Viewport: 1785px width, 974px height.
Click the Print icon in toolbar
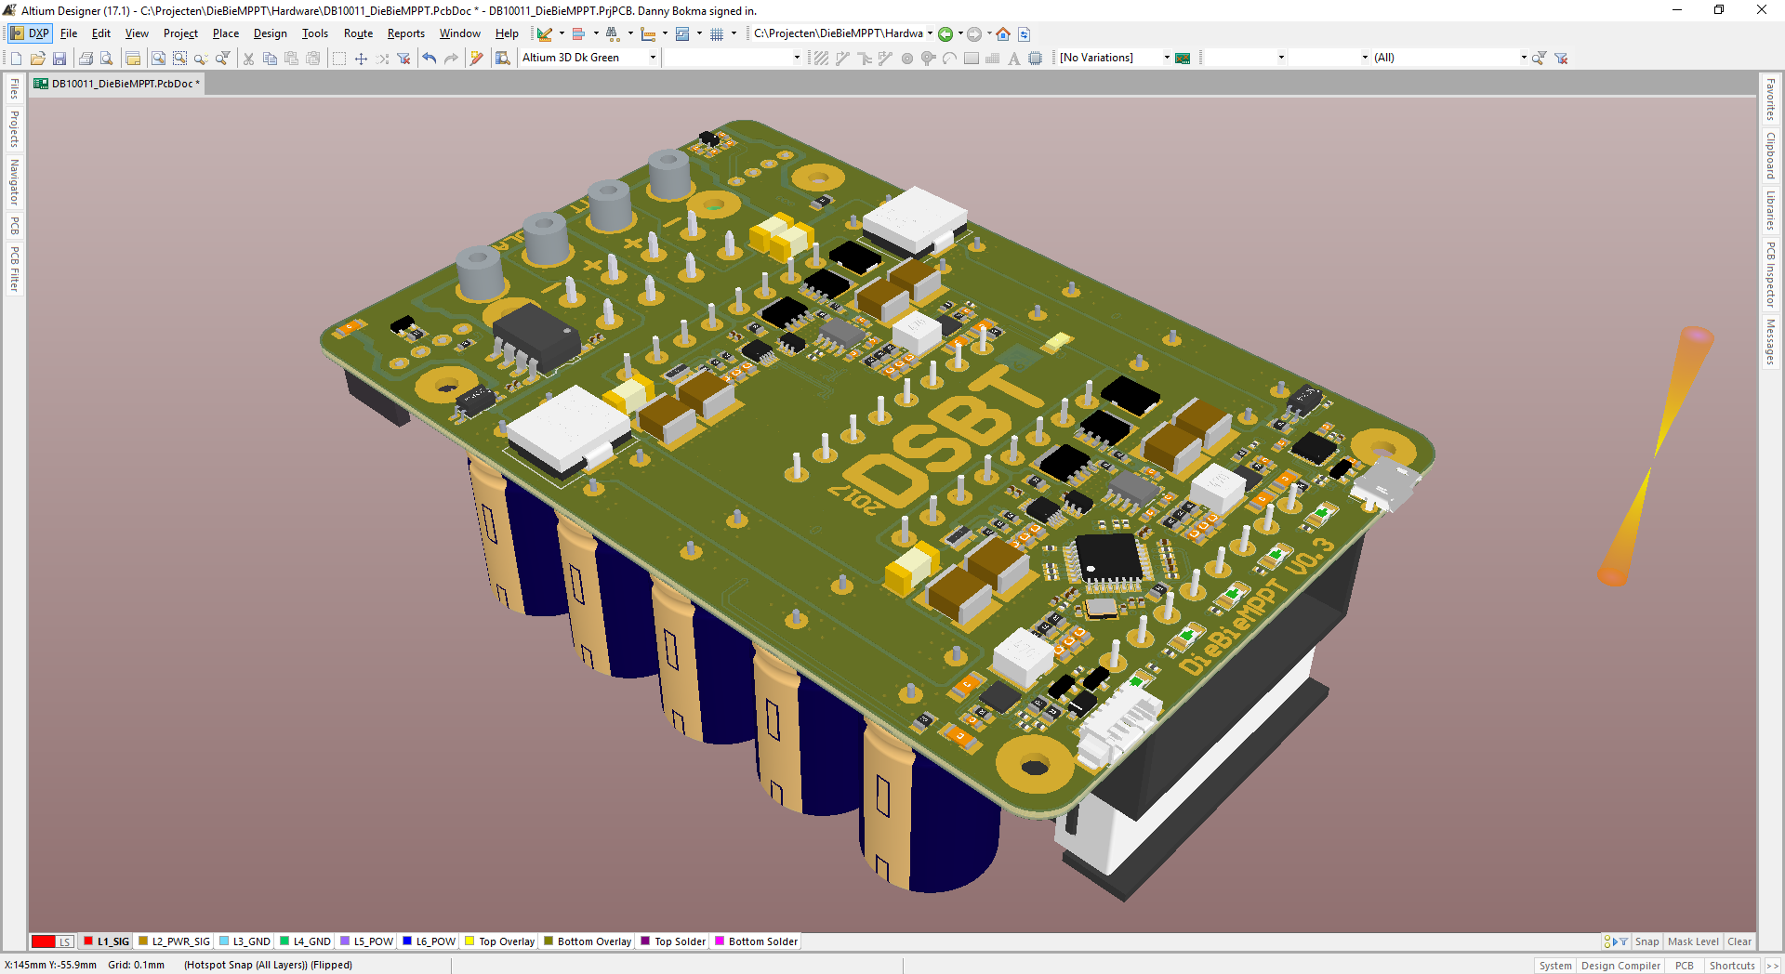86,59
